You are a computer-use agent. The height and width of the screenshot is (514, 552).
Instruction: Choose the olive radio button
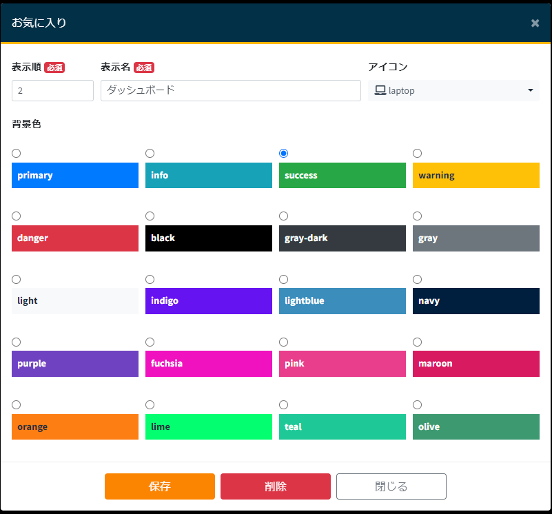point(417,404)
